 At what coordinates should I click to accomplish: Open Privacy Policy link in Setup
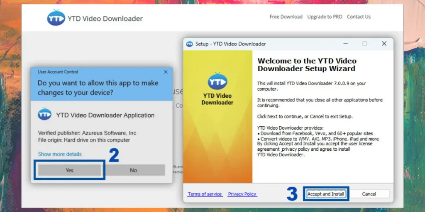tap(242, 194)
